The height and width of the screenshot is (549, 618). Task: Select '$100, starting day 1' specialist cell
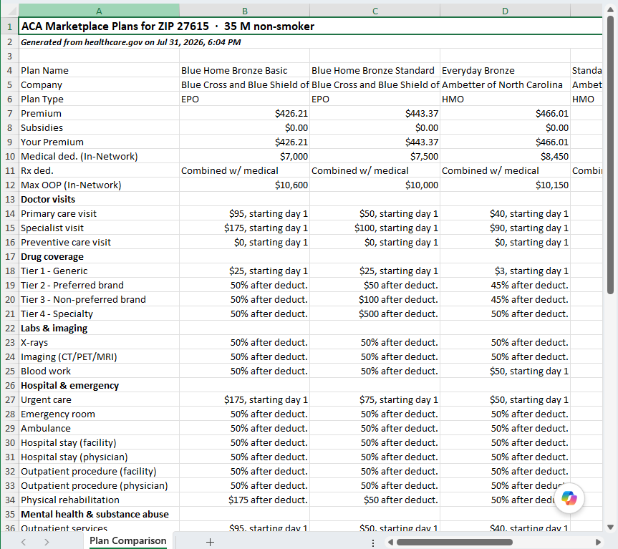click(375, 228)
